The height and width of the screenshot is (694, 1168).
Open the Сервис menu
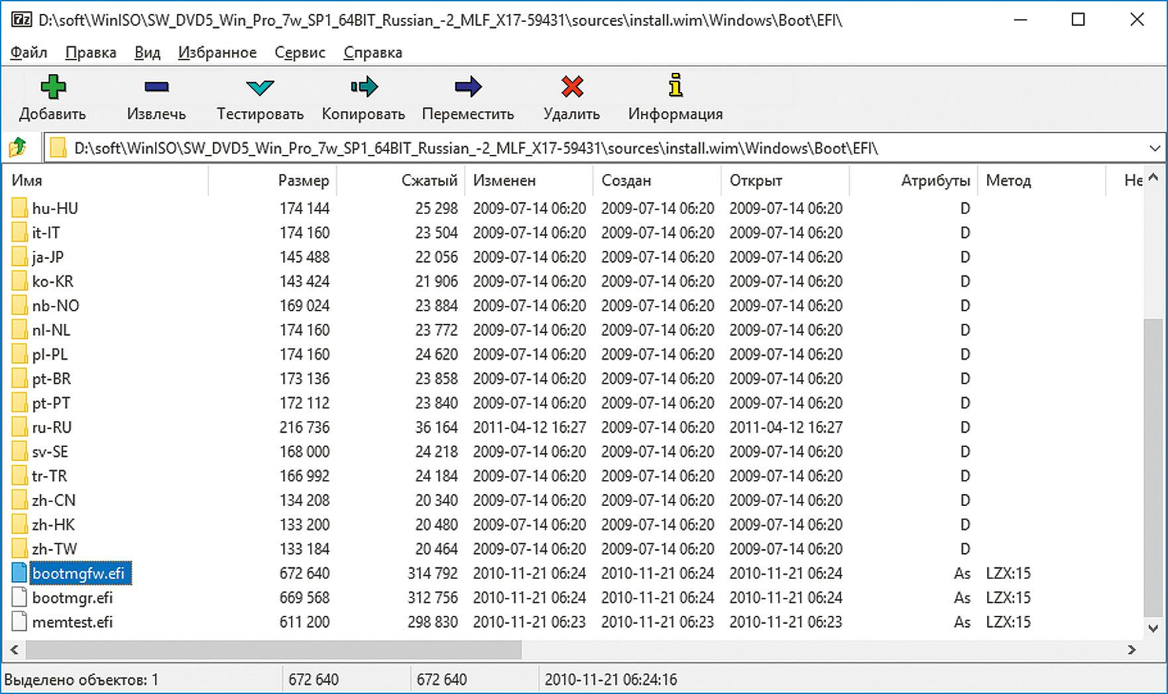click(x=300, y=52)
